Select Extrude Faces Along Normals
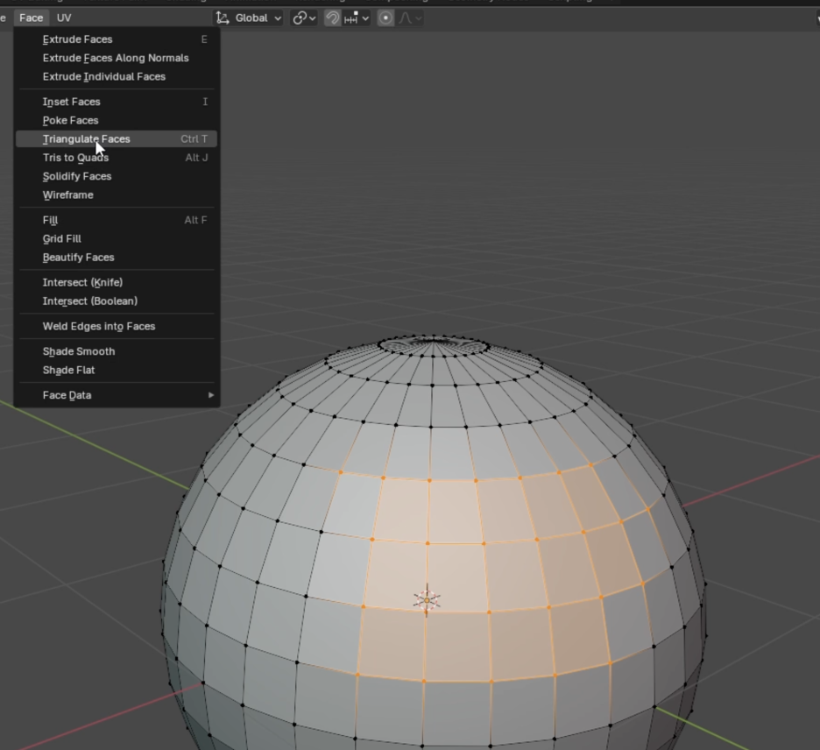The image size is (820, 750). coord(117,58)
